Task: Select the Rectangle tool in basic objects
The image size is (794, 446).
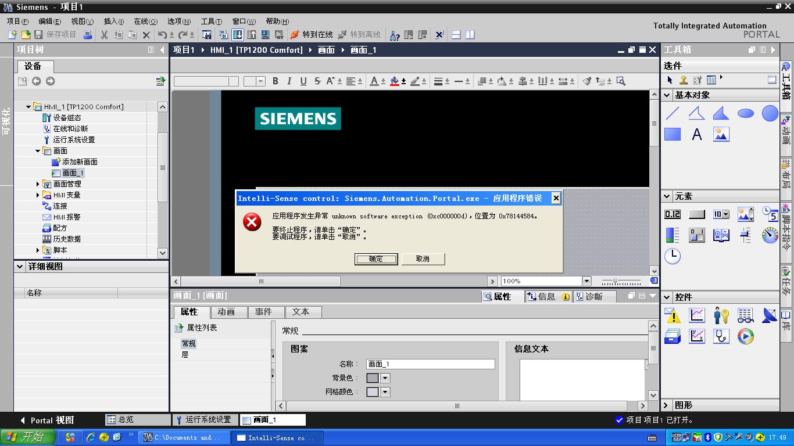Action: 673,135
